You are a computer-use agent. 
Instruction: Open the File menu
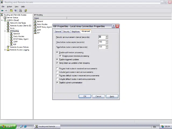(x=3, y=6)
